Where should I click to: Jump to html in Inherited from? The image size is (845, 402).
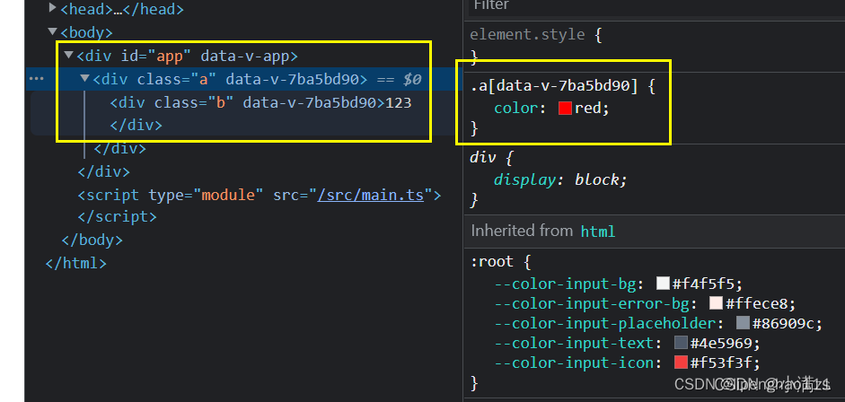pyautogui.click(x=598, y=232)
